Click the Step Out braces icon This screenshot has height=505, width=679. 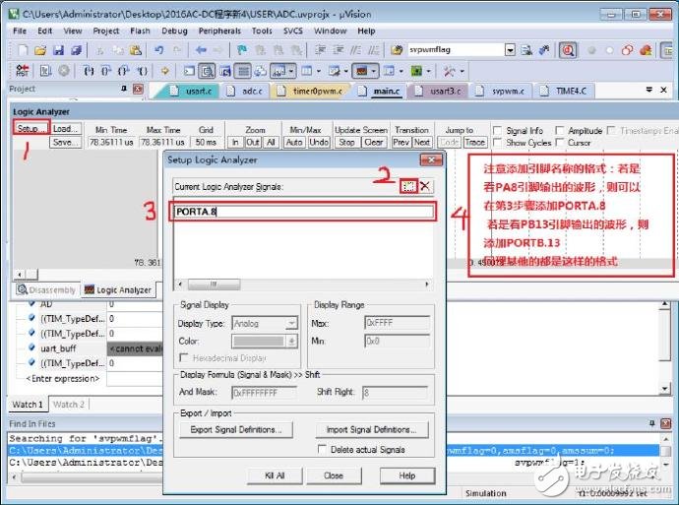click(124, 71)
